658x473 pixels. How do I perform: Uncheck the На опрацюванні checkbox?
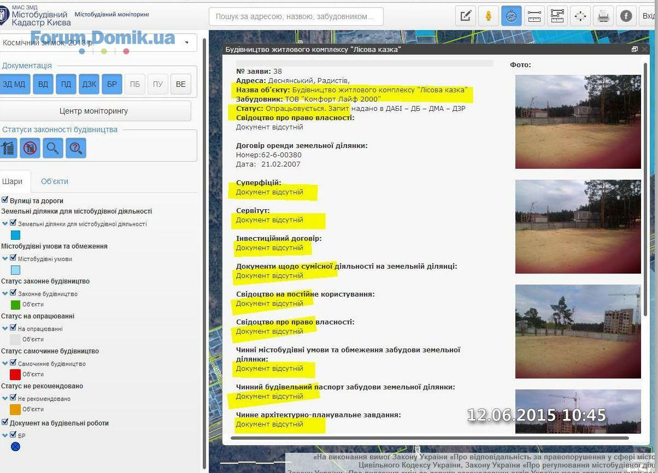14,328
